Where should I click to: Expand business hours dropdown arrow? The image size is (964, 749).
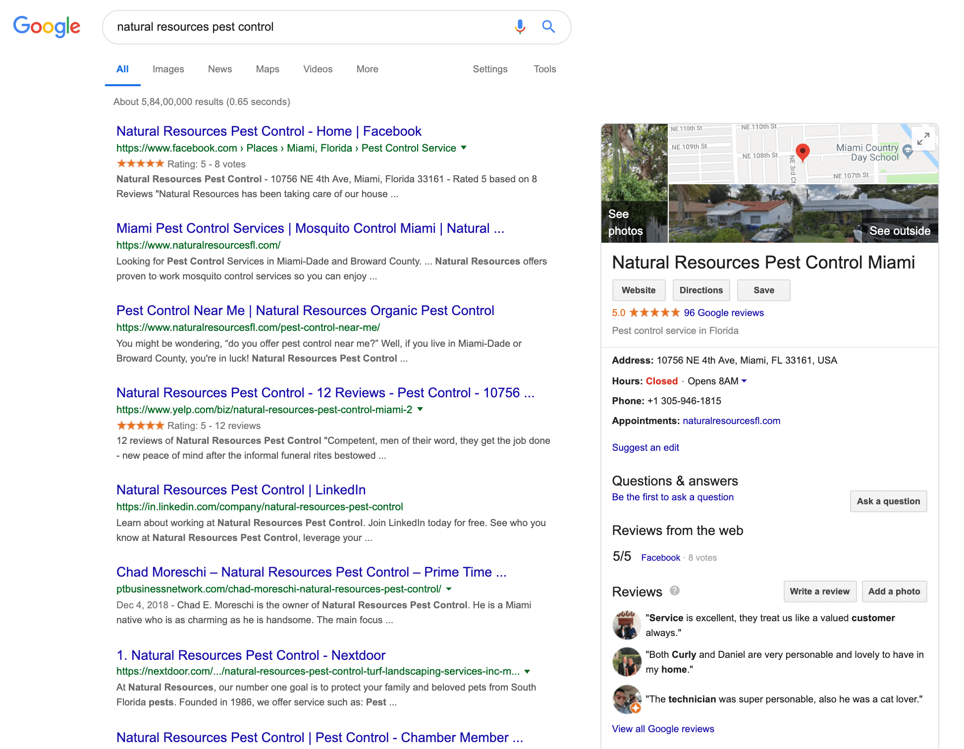(744, 381)
